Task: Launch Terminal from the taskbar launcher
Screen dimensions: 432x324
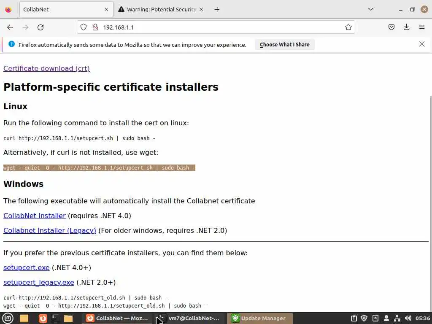Action: (x=55, y=318)
